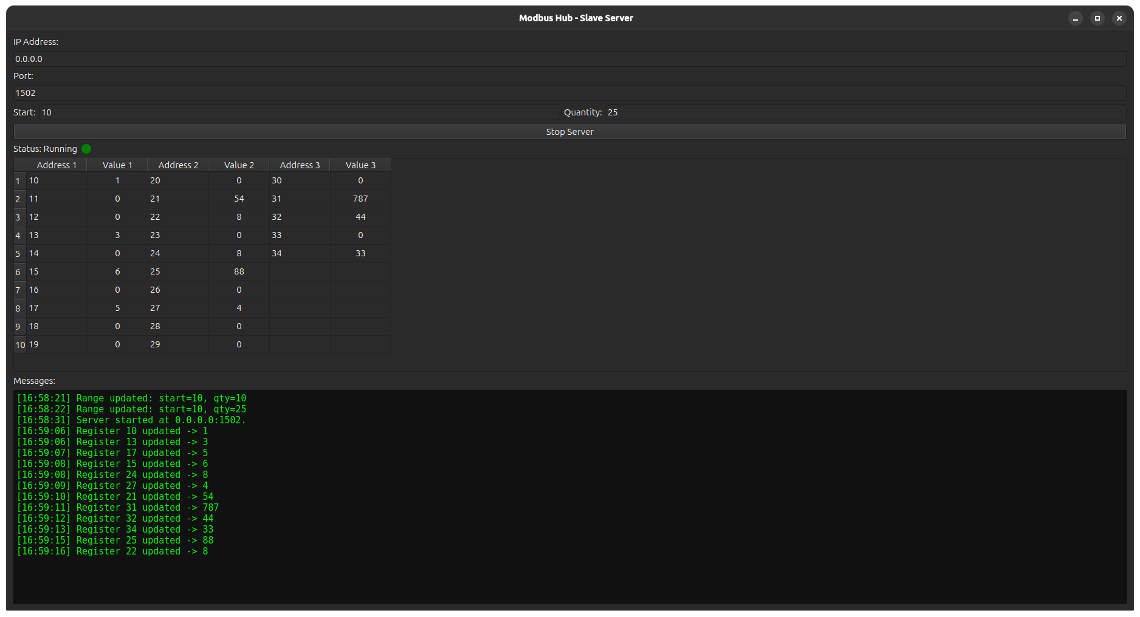Click the cell showing value 787
Viewport: 1140px width, 617px height.
click(360, 199)
